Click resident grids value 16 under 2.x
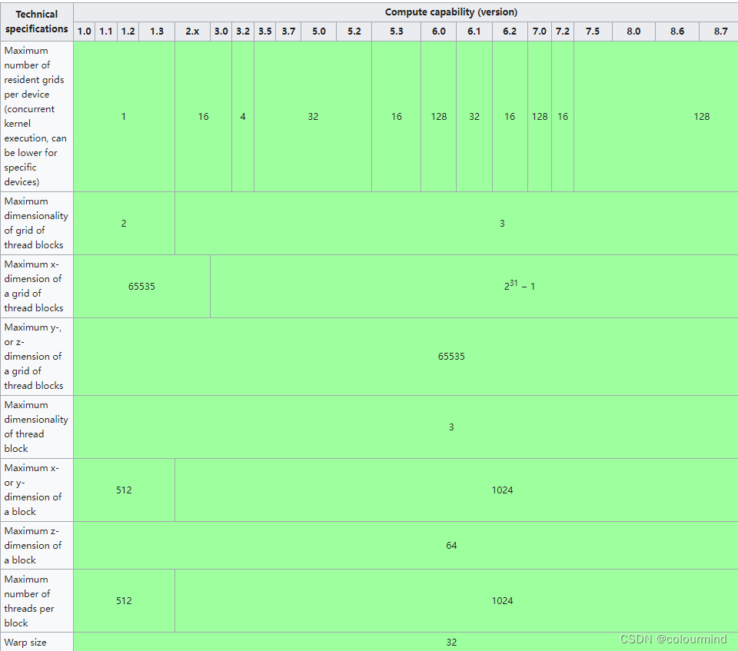Viewport: 738px width, 651px height. tap(203, 116)
